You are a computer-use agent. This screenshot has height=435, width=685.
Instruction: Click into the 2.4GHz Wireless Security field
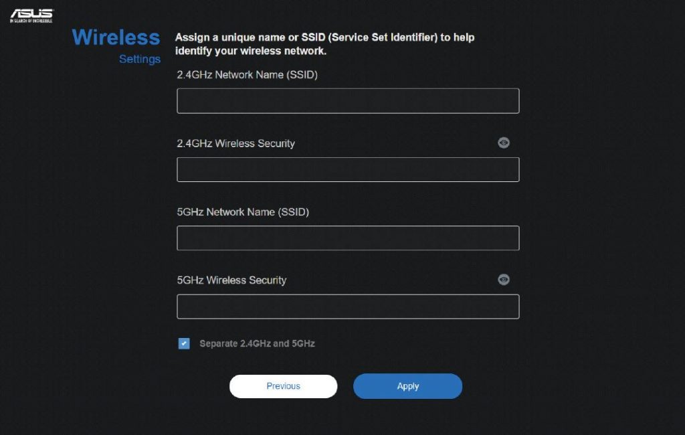348,169
